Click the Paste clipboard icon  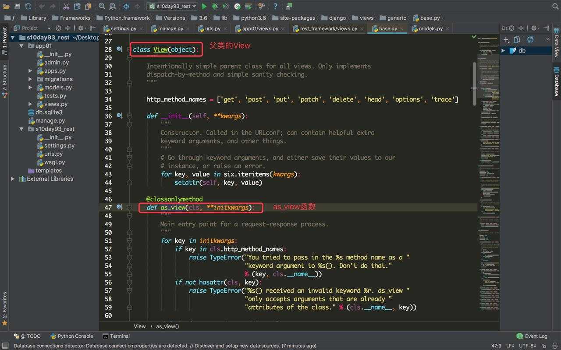click(x=88, y=6)
